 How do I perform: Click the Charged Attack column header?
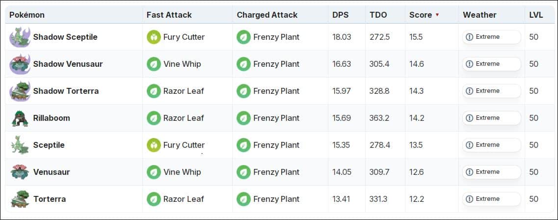267,15
